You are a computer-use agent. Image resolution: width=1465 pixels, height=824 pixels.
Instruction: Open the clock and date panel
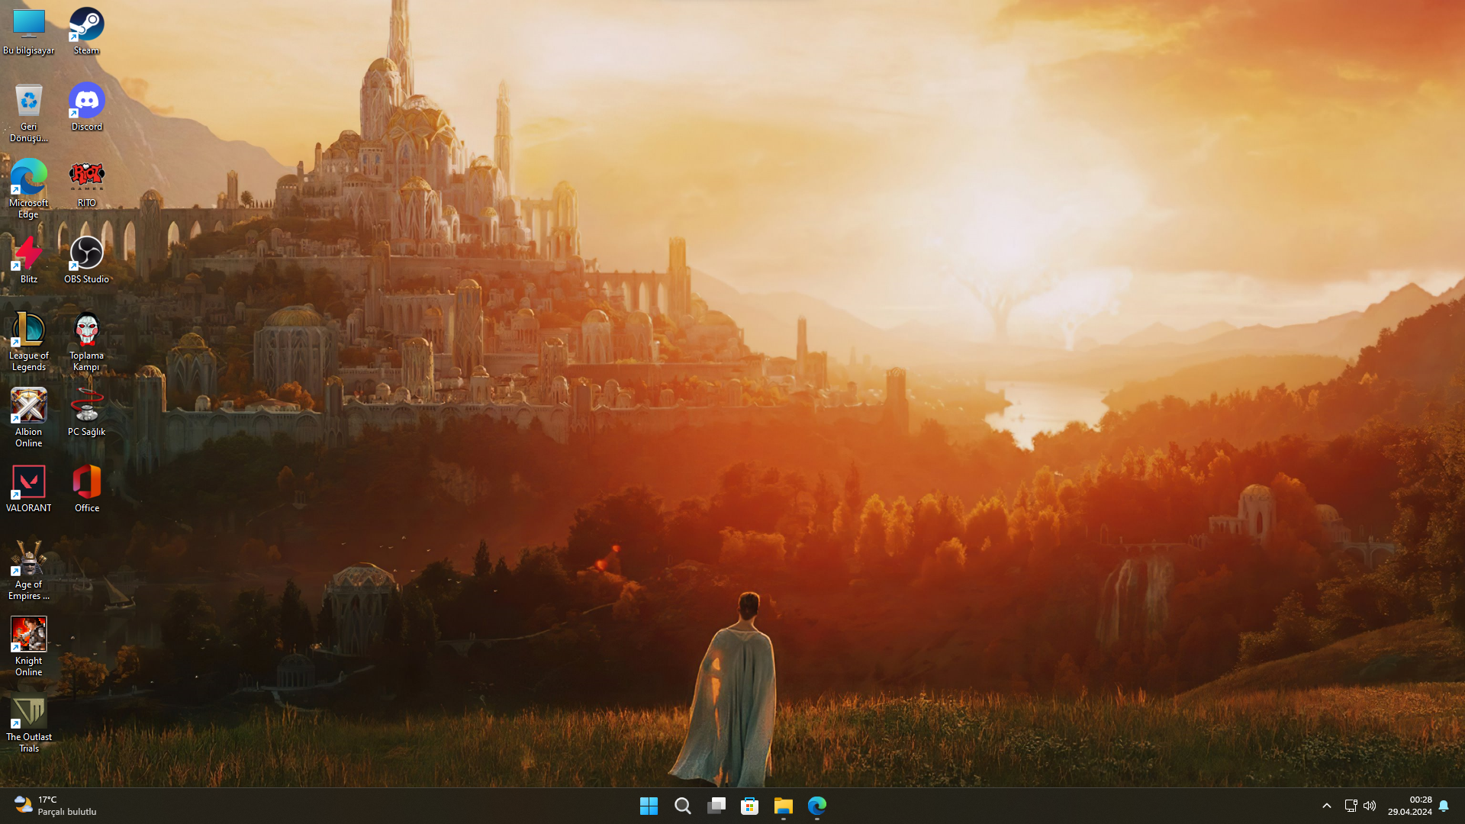tap(1409, 806)
